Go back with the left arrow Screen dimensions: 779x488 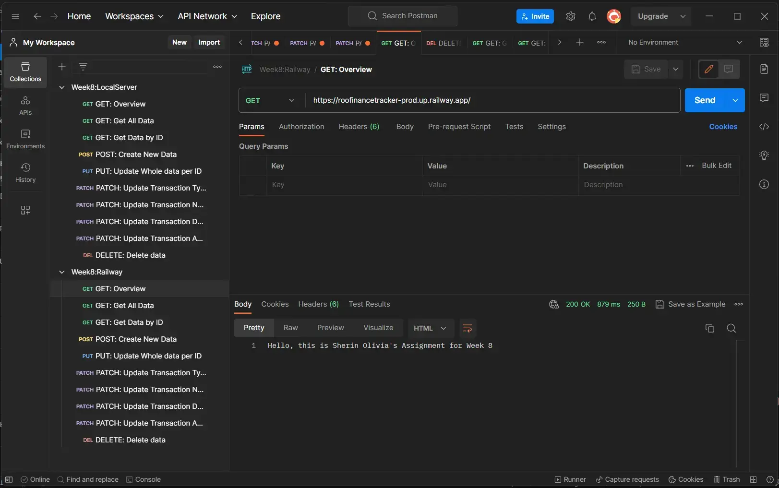(x=37, y=16)
